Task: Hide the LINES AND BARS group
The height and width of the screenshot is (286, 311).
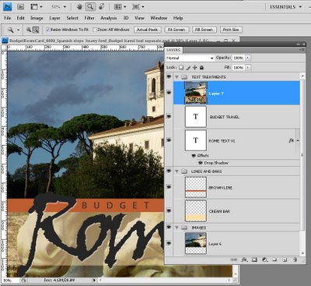Action: point(169,171)
